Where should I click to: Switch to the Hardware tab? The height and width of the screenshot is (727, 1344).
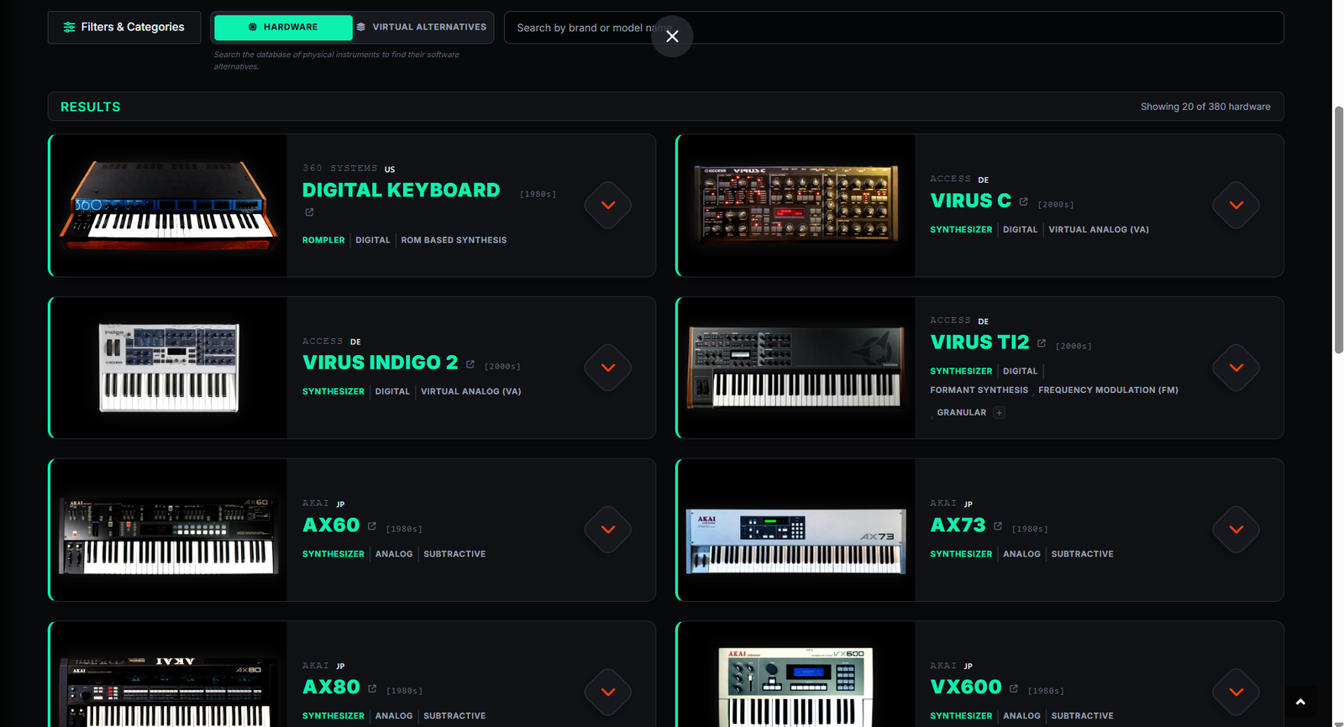point(283,27)
